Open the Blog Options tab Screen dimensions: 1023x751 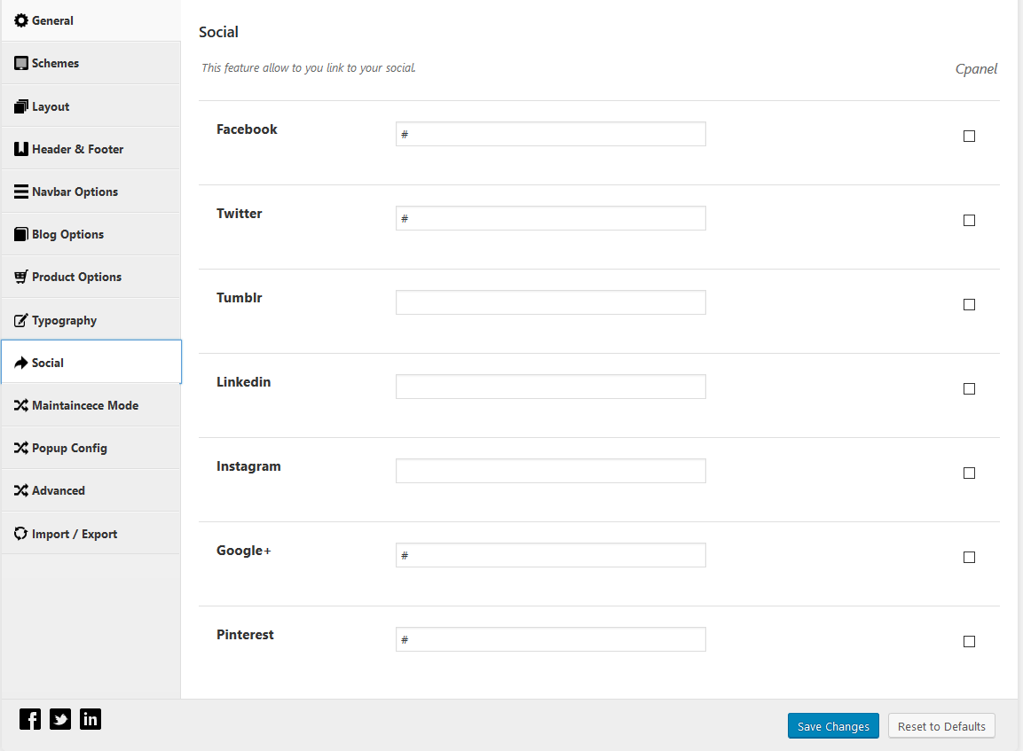point(90,234)
